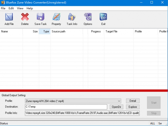Click the Add File toolbar icon
The image size is (168, 126).
click(9, 17)
